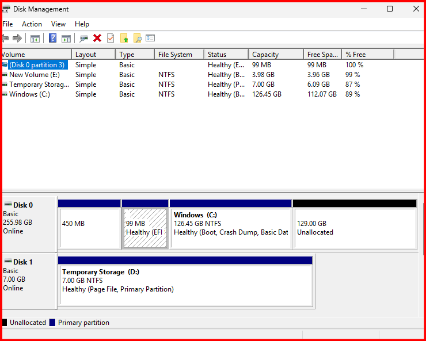The width and height of the screenshot is (426, 341).
Task: Click the Connect drive toolbar icon
Action: 83,39
